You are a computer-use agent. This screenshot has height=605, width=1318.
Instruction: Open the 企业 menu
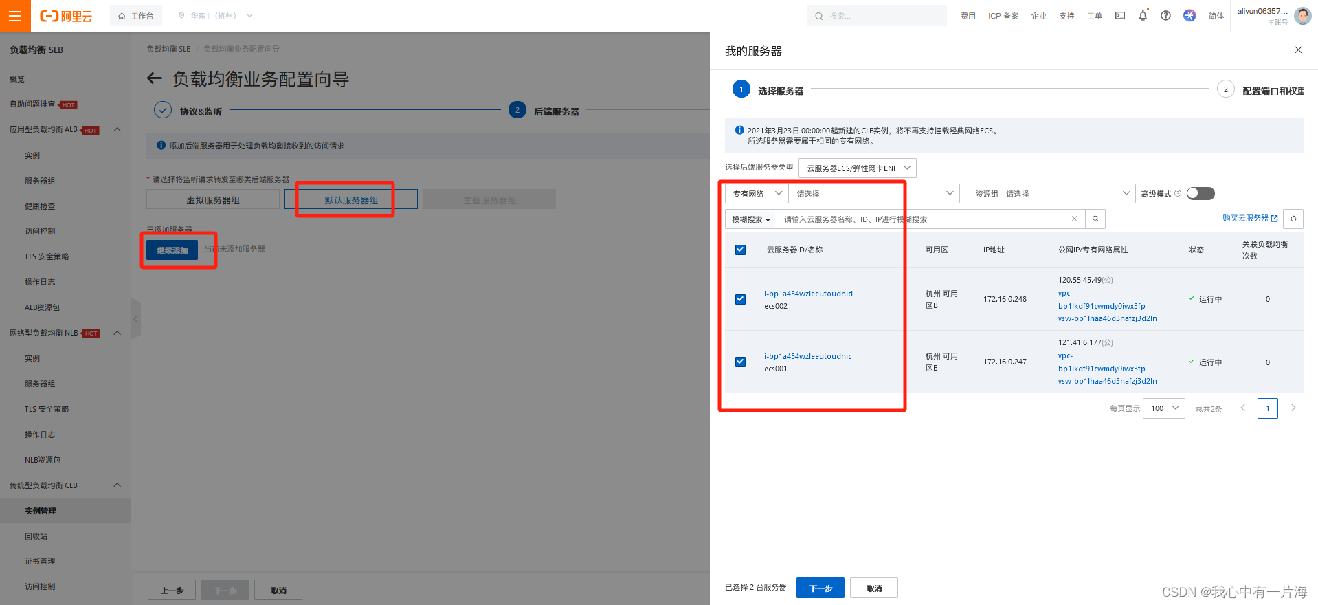tap(1038, 16)
